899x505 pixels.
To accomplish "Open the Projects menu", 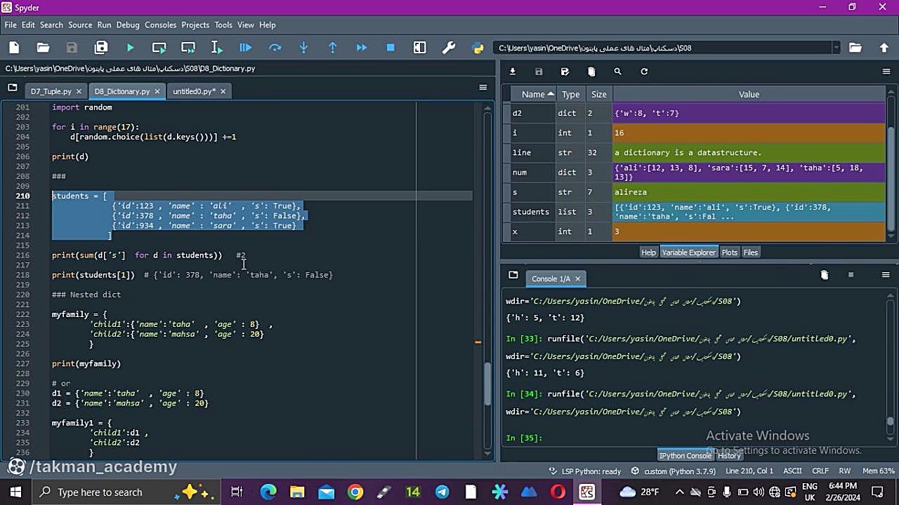I will point(195,25).
